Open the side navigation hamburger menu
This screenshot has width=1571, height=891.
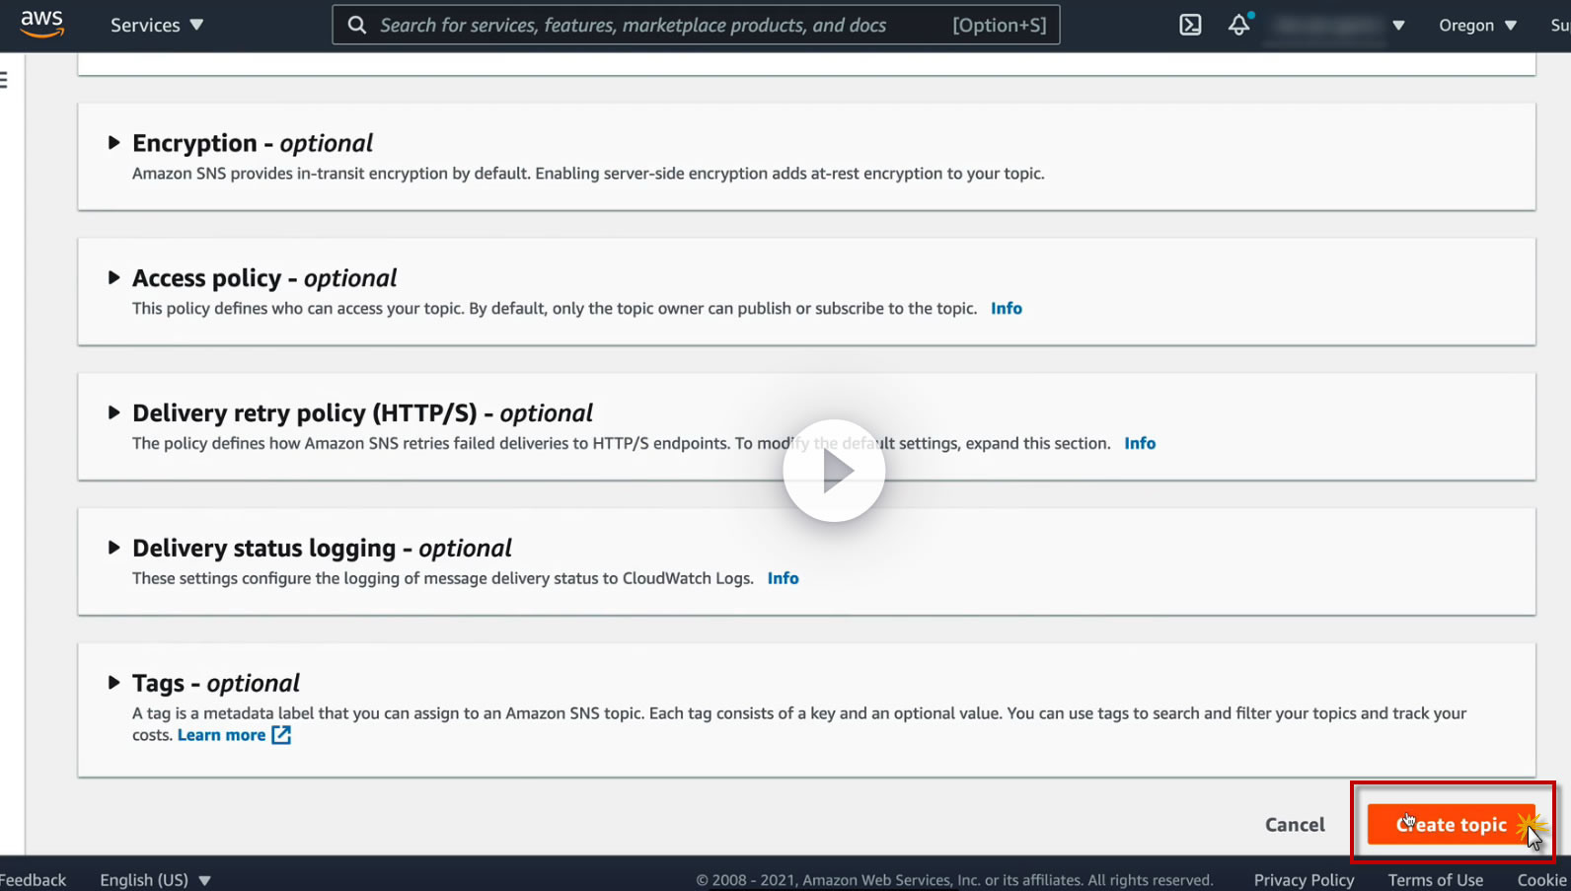[x=4, y=80]
